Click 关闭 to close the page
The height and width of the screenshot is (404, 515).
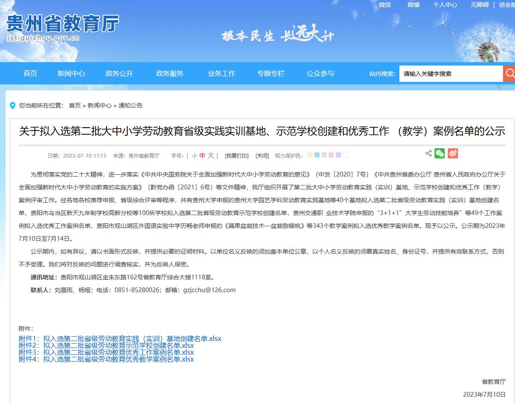click(262, 156)
